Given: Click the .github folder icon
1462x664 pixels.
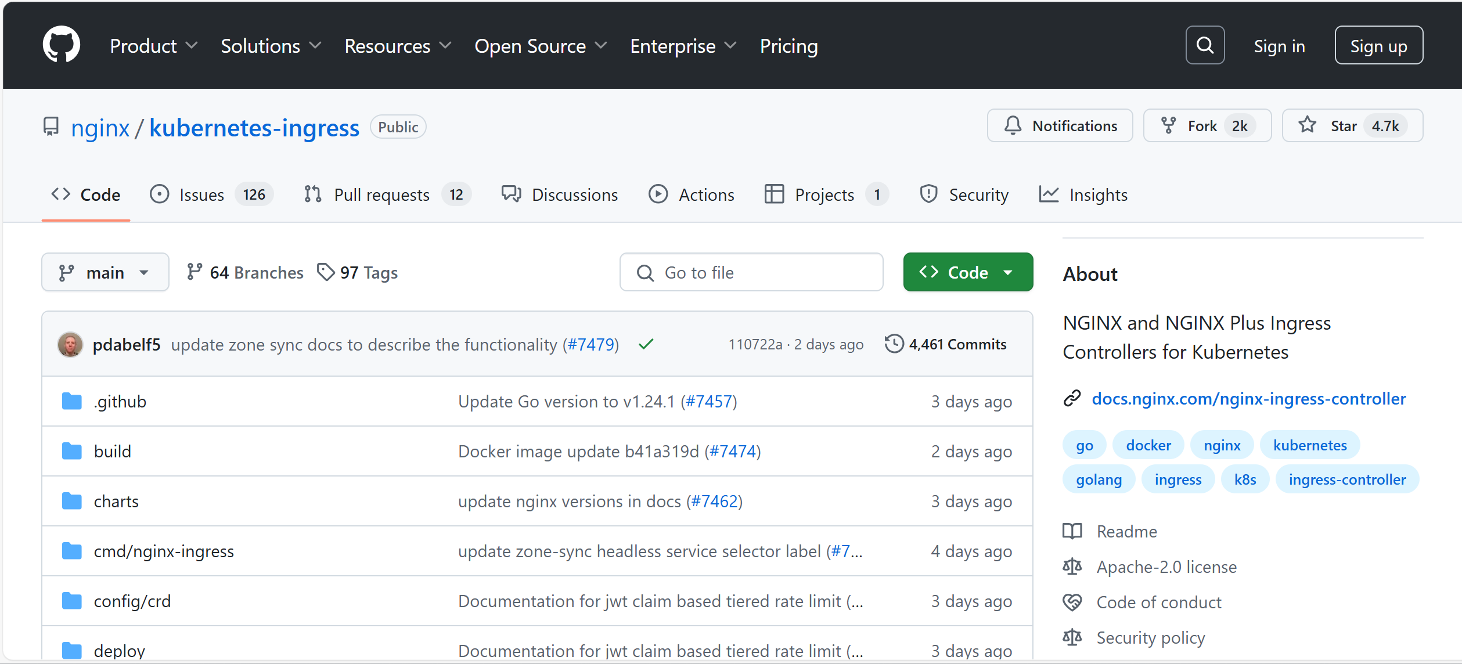Looking at the screenshot, I should [x=72, y=401].
